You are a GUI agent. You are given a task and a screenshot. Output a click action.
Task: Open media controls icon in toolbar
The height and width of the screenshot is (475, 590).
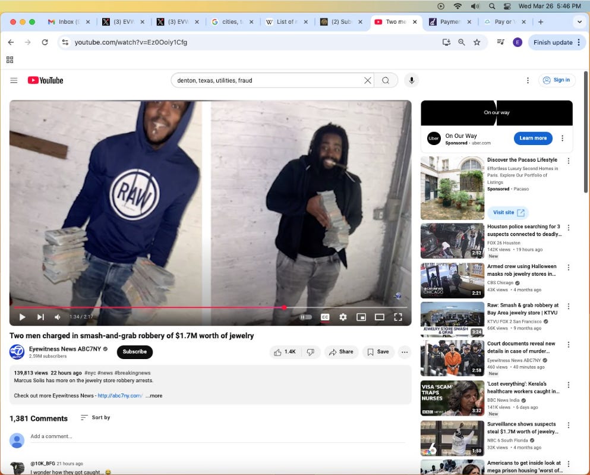pos(500,42)
